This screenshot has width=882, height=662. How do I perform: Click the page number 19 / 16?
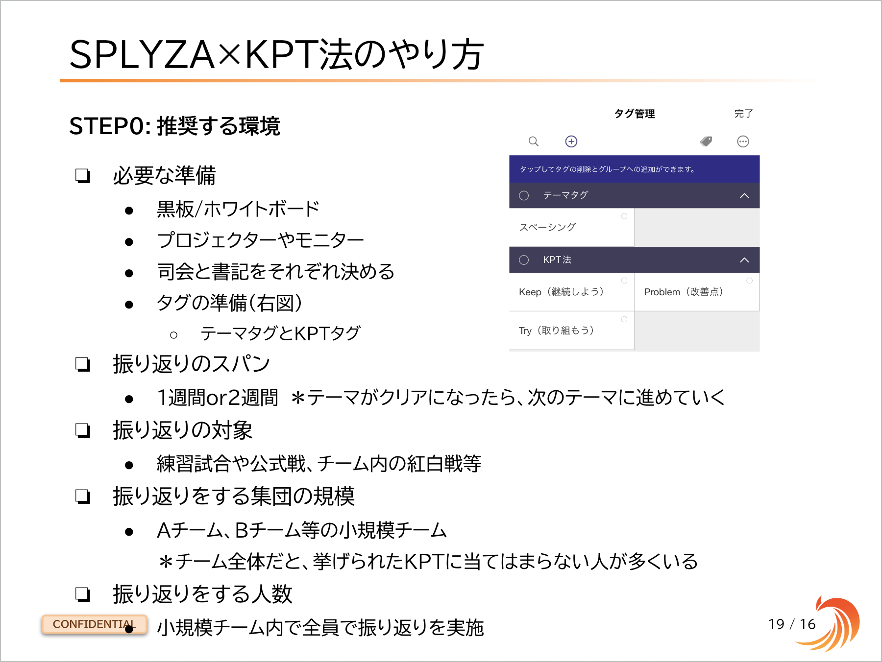[x=792, y=624]
